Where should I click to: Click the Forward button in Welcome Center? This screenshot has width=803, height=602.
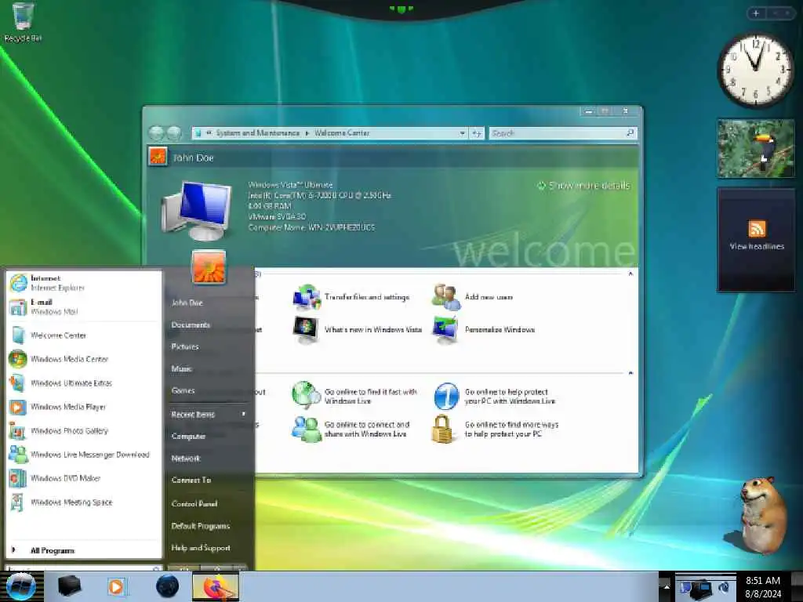coord(174,133)
